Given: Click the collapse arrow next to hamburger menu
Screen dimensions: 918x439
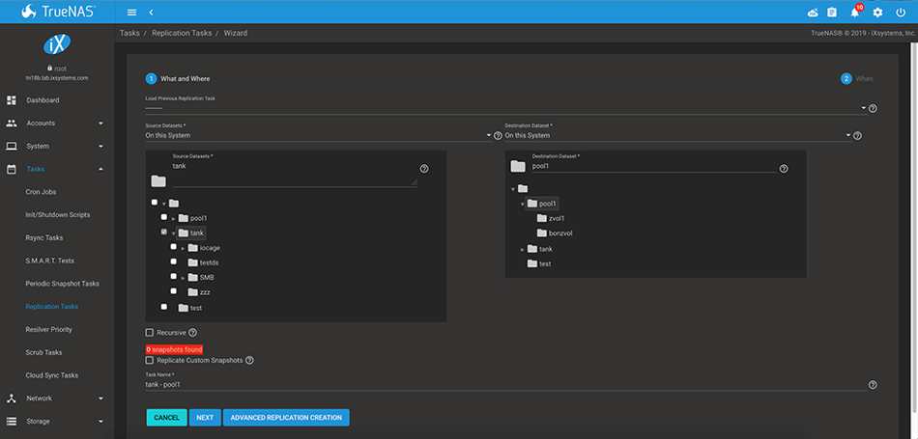Looking at the screenshot, I should (x=151, y=13).
